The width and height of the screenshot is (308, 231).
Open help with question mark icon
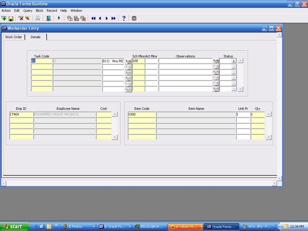coord(124,18)
